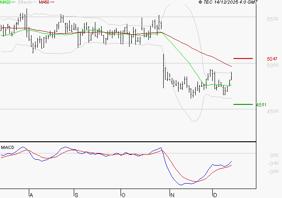
Task: Click the MA50 legend label
Action: click(44, 2)
